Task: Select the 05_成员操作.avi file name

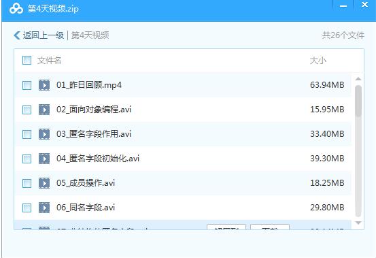Action: click(x=86, y=183)
